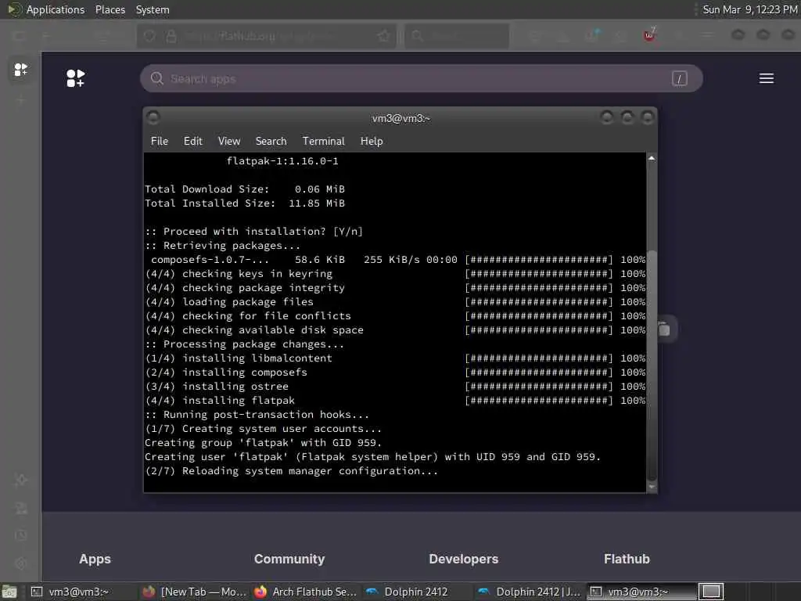
Task: Open the terminal Search menu
Action: click(271, 141)
